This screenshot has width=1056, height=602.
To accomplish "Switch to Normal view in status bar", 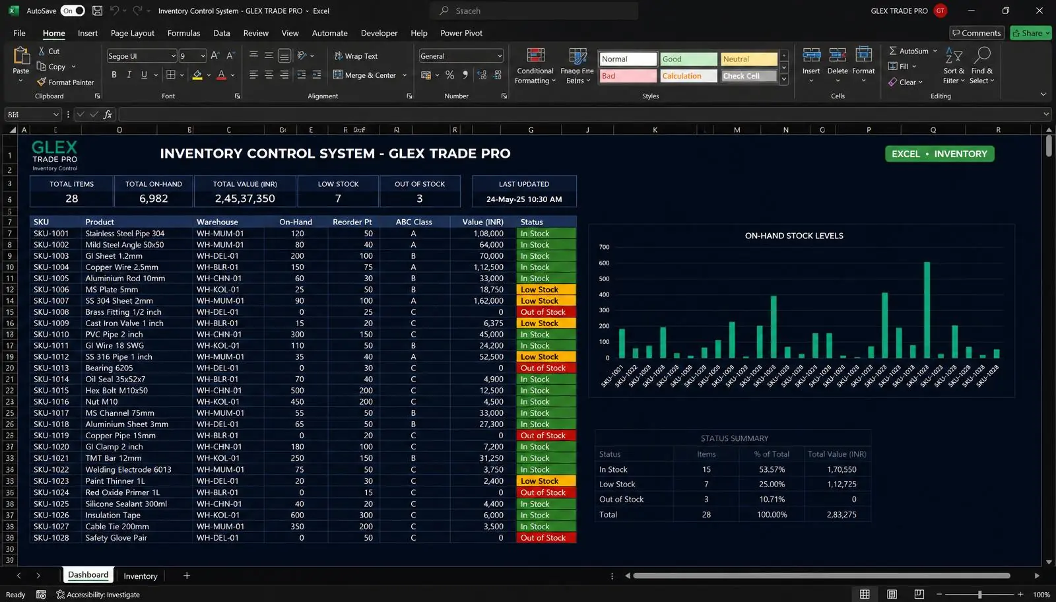I will (x=865, y=594).
